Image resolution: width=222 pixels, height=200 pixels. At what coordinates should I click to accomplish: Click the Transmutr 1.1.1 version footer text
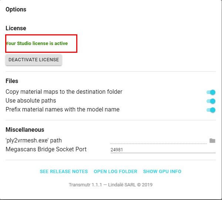coord(111,185)
